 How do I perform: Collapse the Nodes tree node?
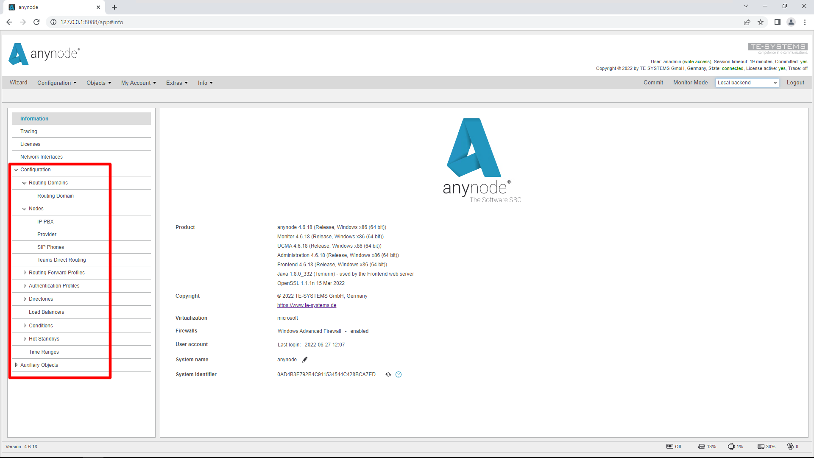coord(25,209)
